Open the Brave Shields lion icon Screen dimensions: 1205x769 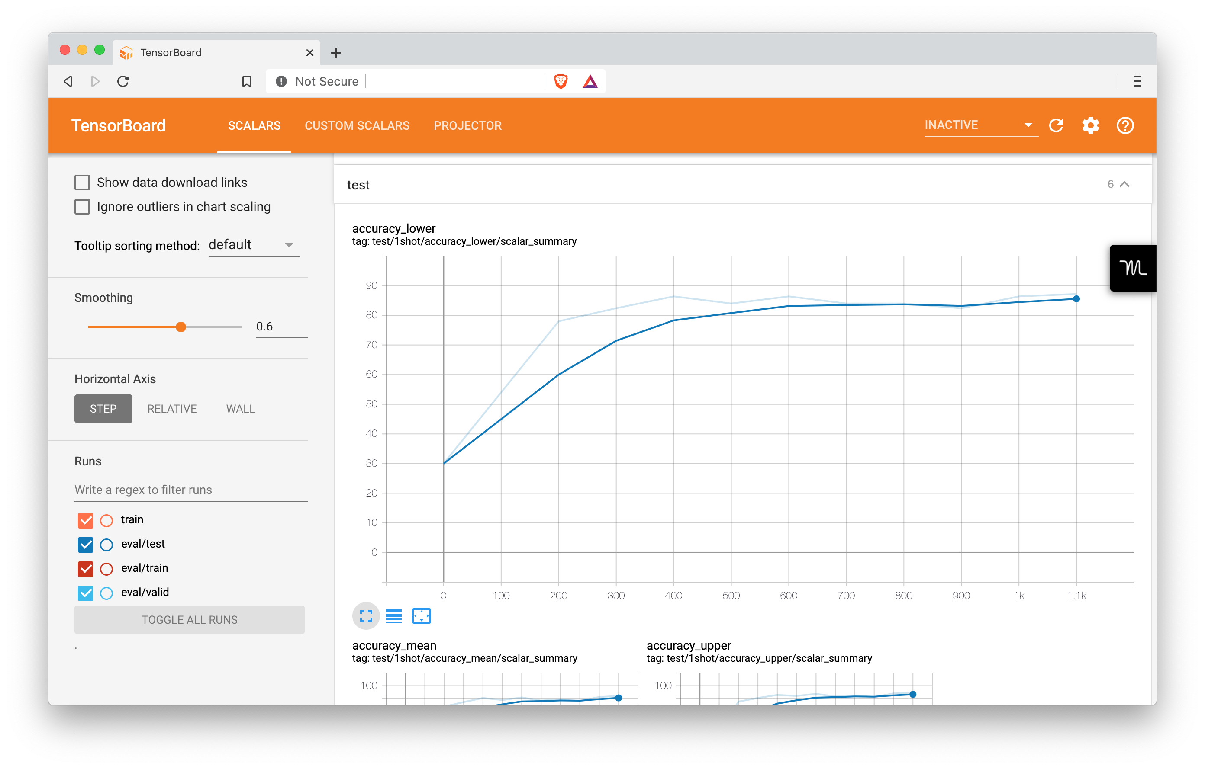561,81
